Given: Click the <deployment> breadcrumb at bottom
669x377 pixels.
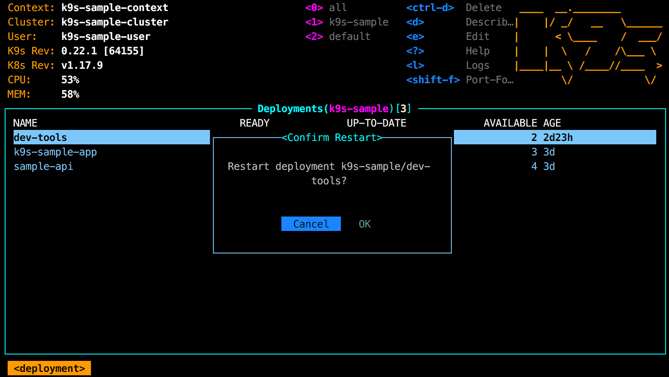Looking at the screenshot, I should pyautogui.click(x=49, y=368).
